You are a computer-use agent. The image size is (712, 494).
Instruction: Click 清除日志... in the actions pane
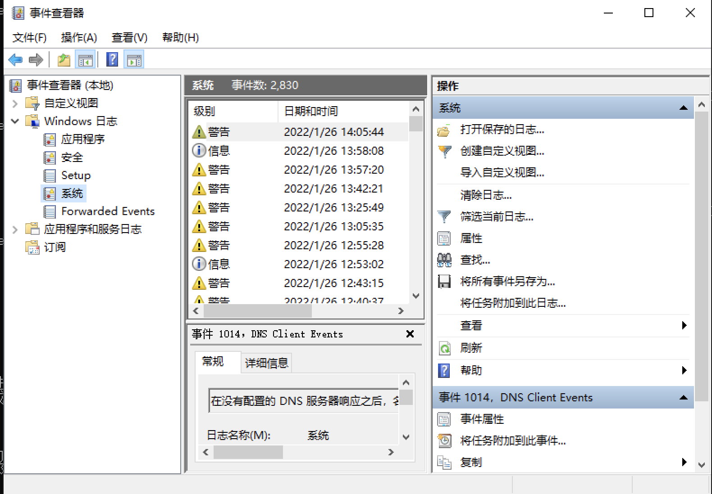pyautogui.click(x=486, y=195)
